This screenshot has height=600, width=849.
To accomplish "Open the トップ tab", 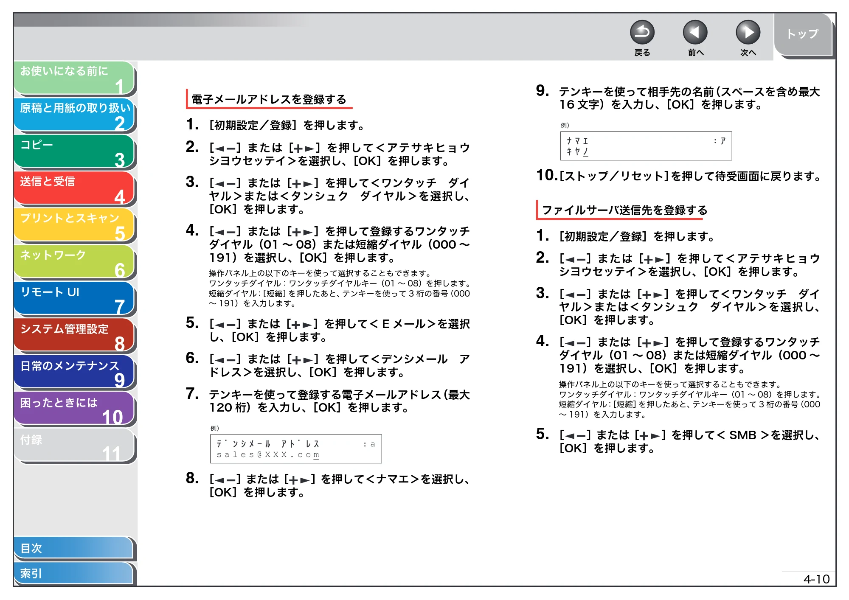I will coord(803,34).
